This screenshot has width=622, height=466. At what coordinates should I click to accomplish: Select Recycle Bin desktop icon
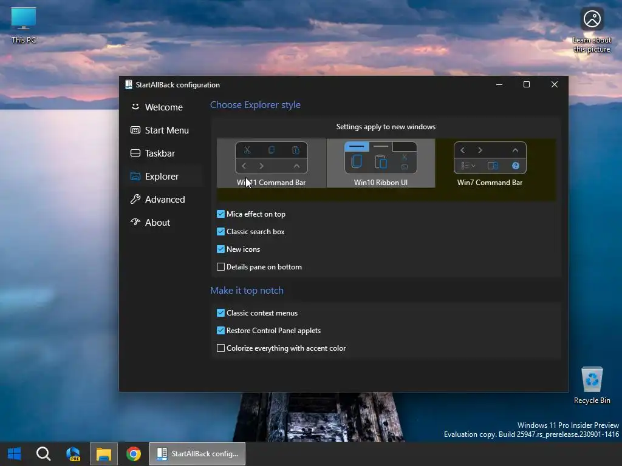(592, 385)
